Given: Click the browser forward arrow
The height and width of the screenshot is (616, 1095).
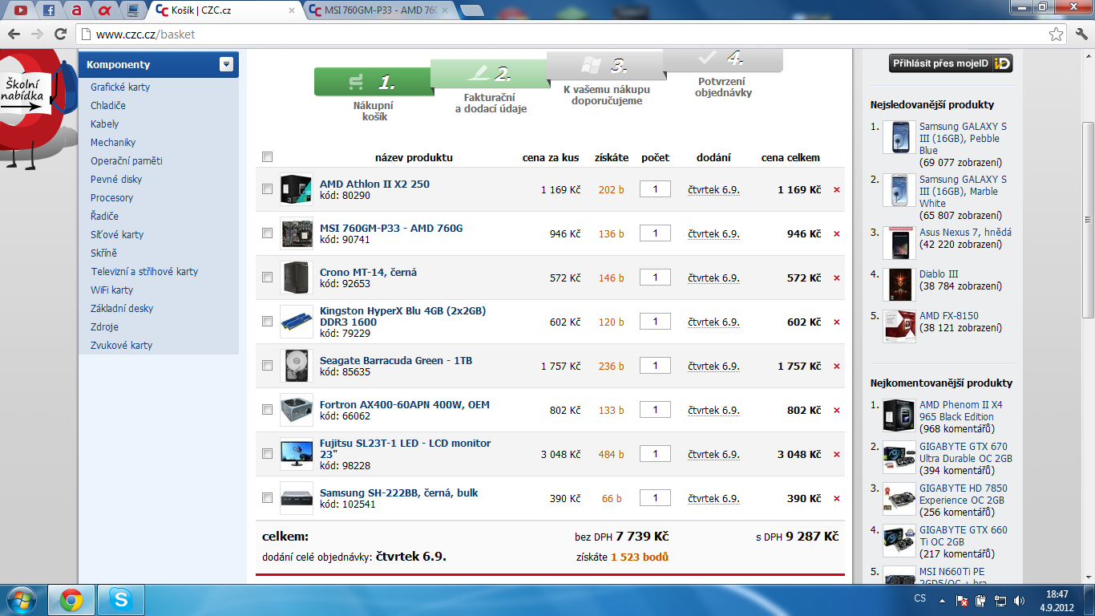Looking at the screenshot, I should [37, 34].
